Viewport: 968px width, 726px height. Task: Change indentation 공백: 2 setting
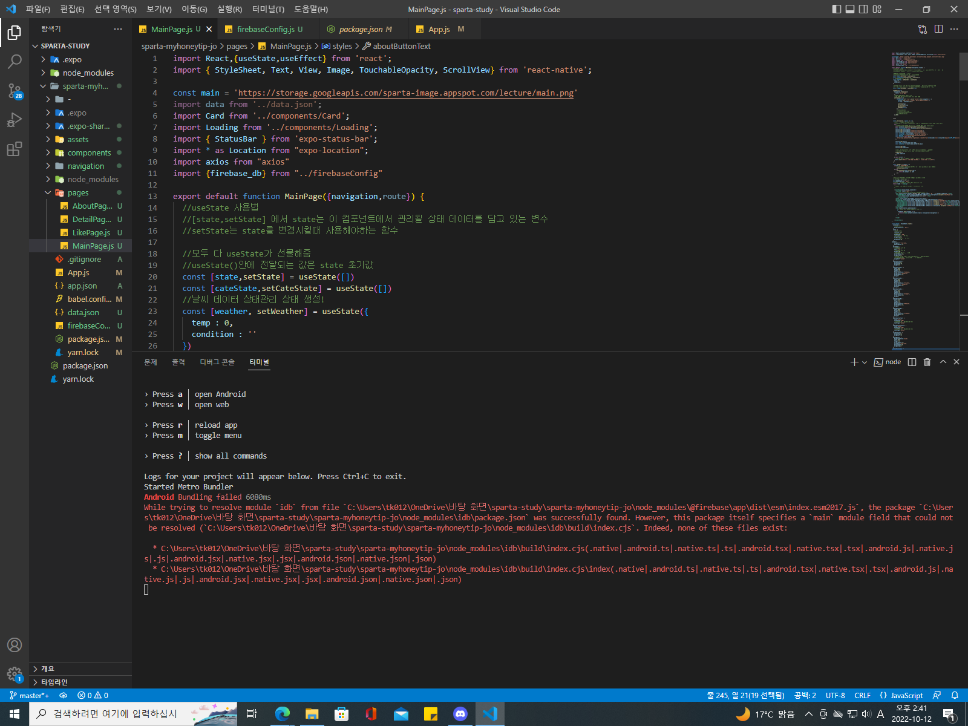point(805,695)
